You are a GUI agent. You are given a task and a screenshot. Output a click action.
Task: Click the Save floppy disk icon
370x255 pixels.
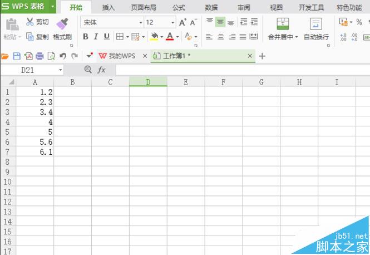pyautogui.click(x=17, y=56)
